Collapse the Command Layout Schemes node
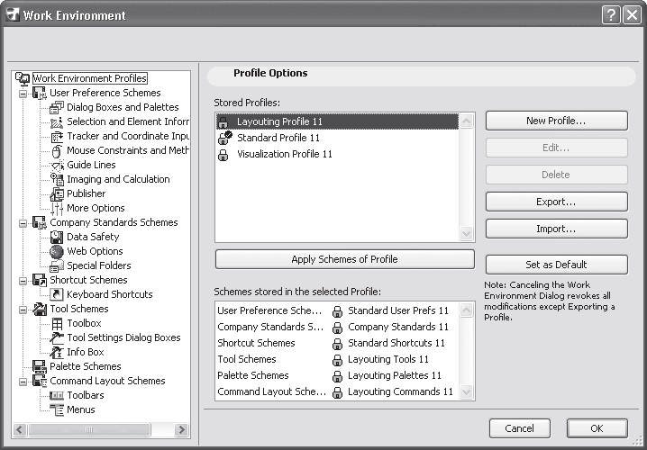 tap(22, 381)
